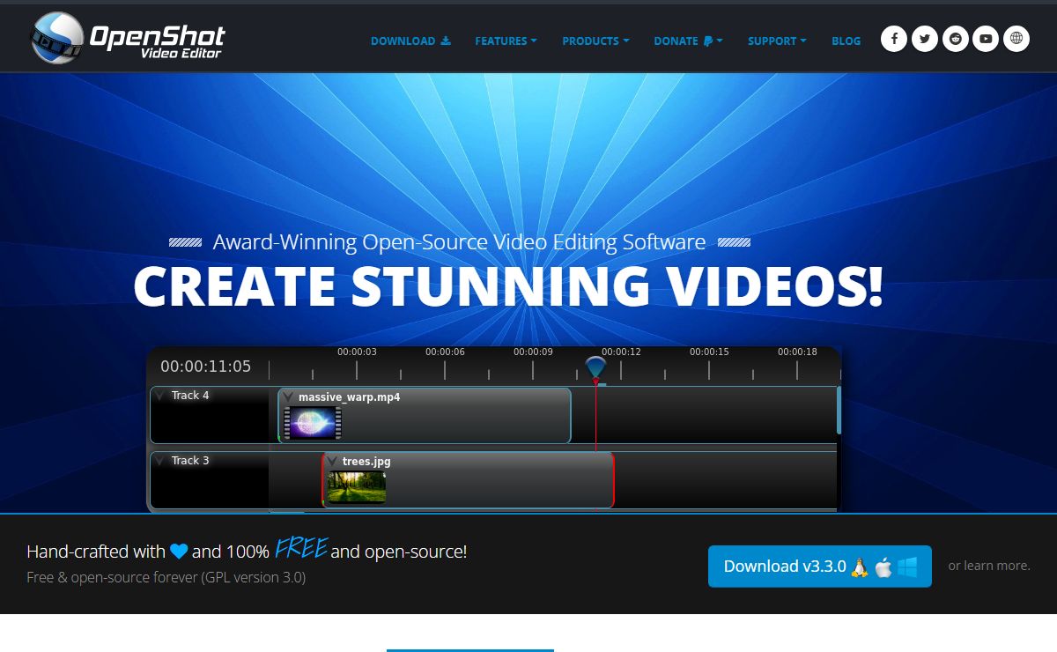Click the 00:00:03 ruler label
This screenshot has height=652, width=1057.
(357, 352)
